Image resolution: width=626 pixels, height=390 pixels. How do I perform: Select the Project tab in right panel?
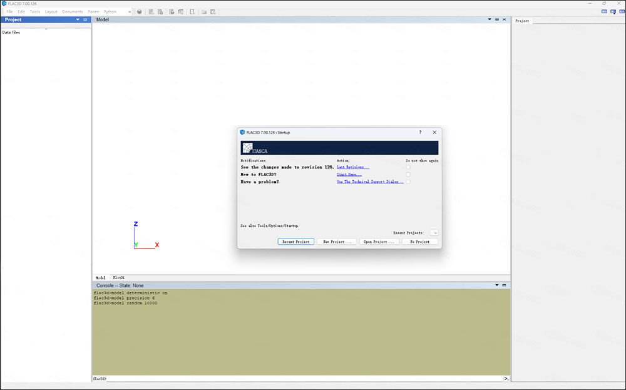click(x=522, y=21)
